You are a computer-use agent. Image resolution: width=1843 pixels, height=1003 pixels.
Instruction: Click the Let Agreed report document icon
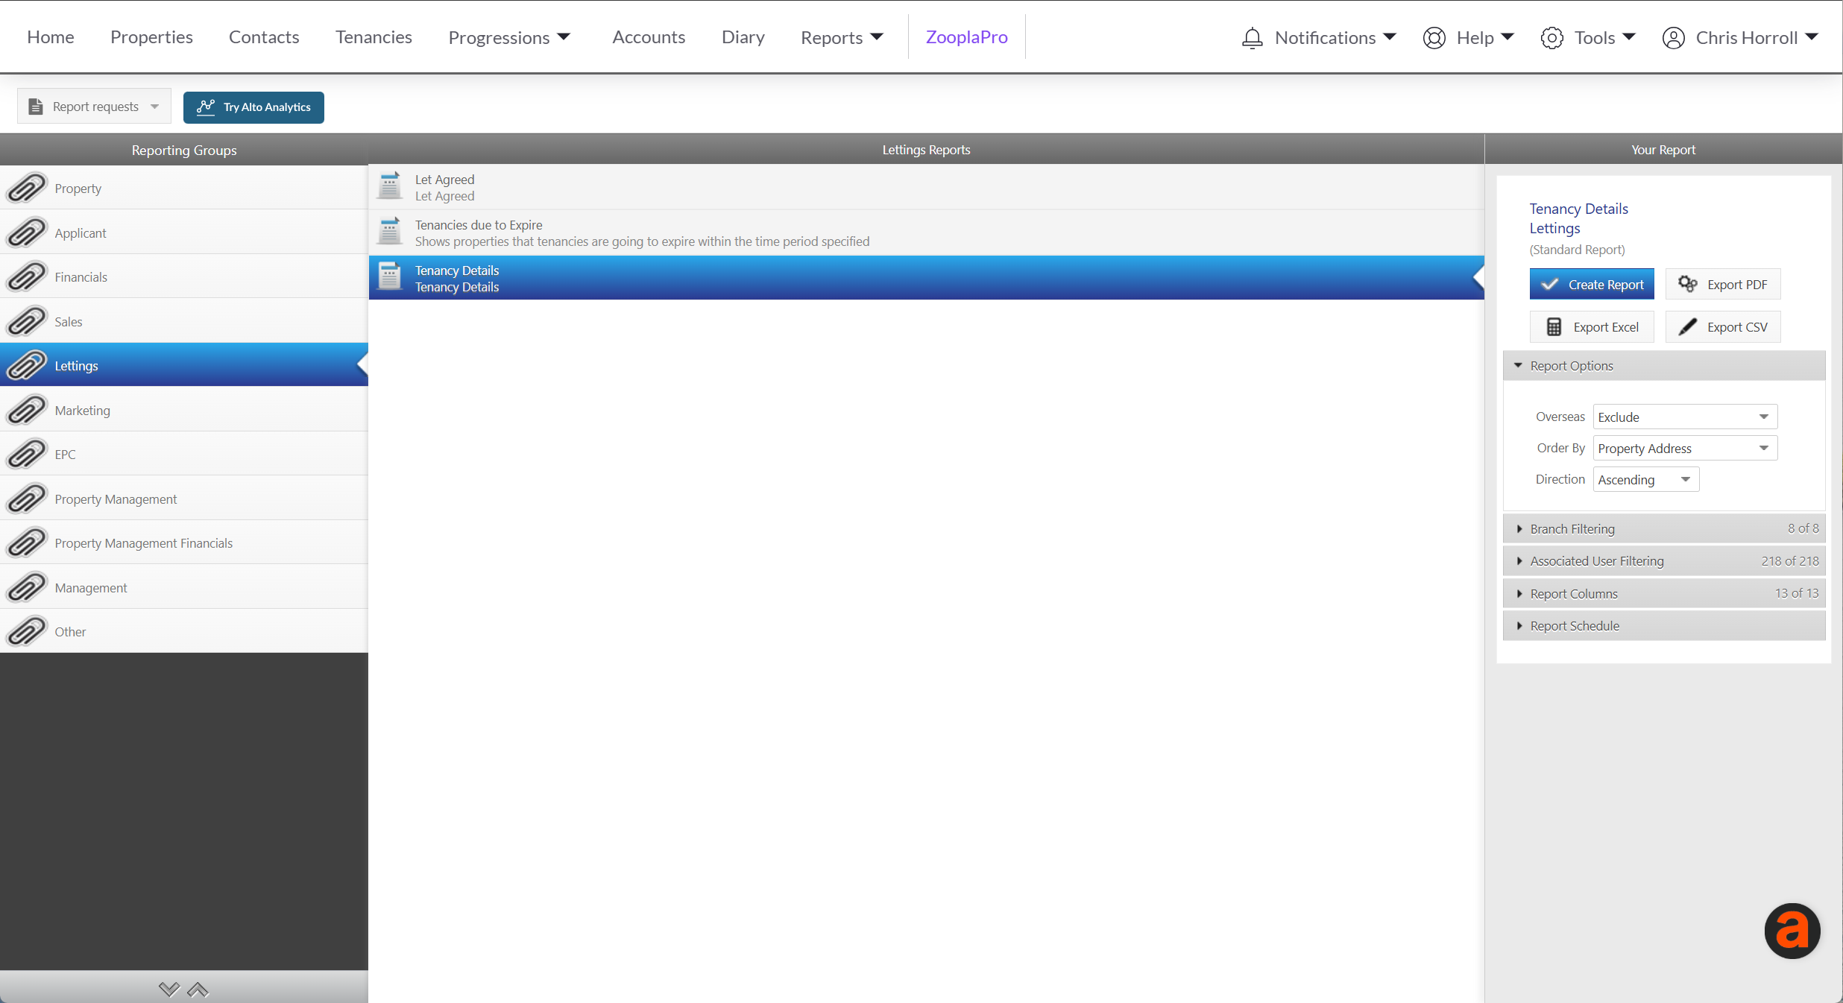click(389, 186)
